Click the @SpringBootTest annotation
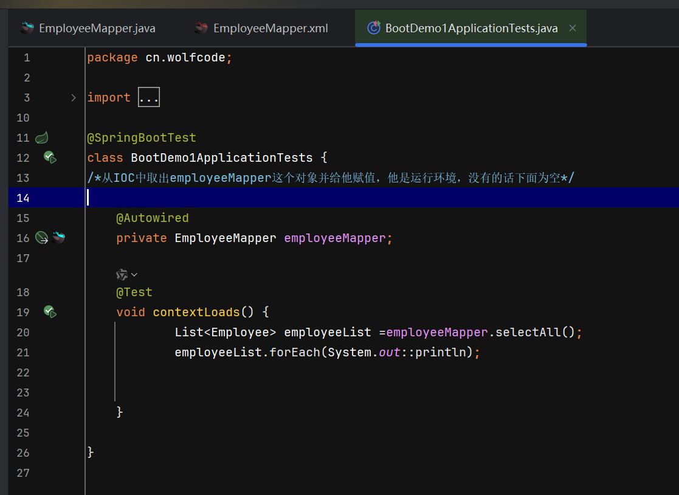Image resolution: width=679 pixels, height=495 pixels. (x=142, y=137)
